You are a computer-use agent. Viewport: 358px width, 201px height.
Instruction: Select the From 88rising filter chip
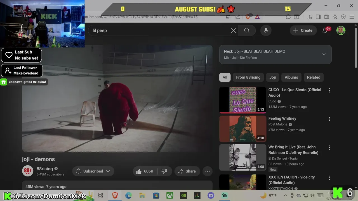(248, 77)
